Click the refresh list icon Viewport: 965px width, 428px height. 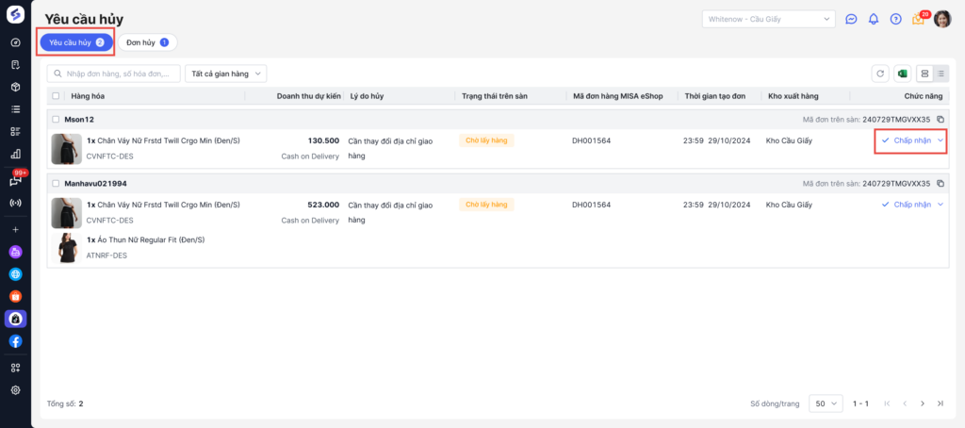[x=880, y=74]
